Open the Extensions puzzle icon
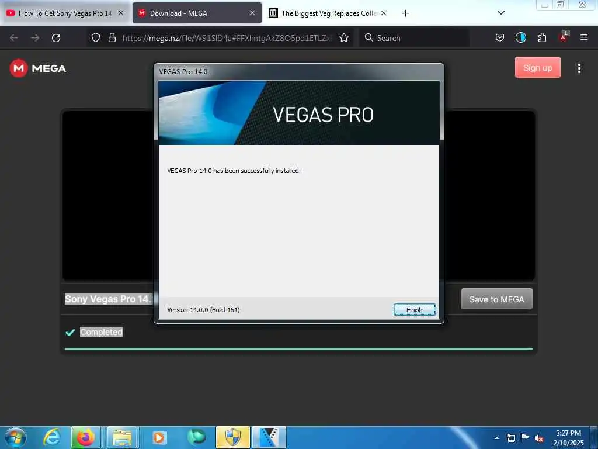 (x=542, y=37)
